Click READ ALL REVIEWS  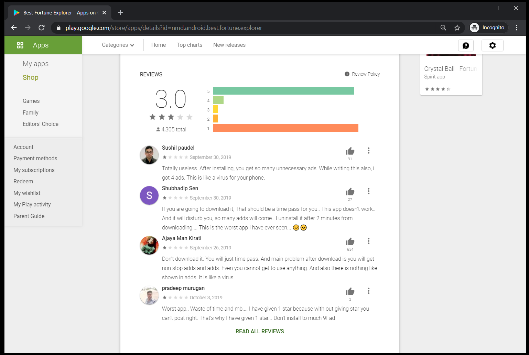(259, 331)
